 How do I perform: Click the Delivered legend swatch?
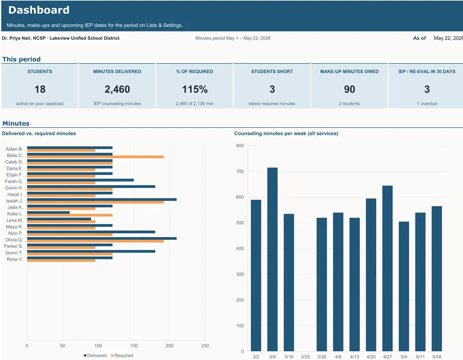coord(85,355)
